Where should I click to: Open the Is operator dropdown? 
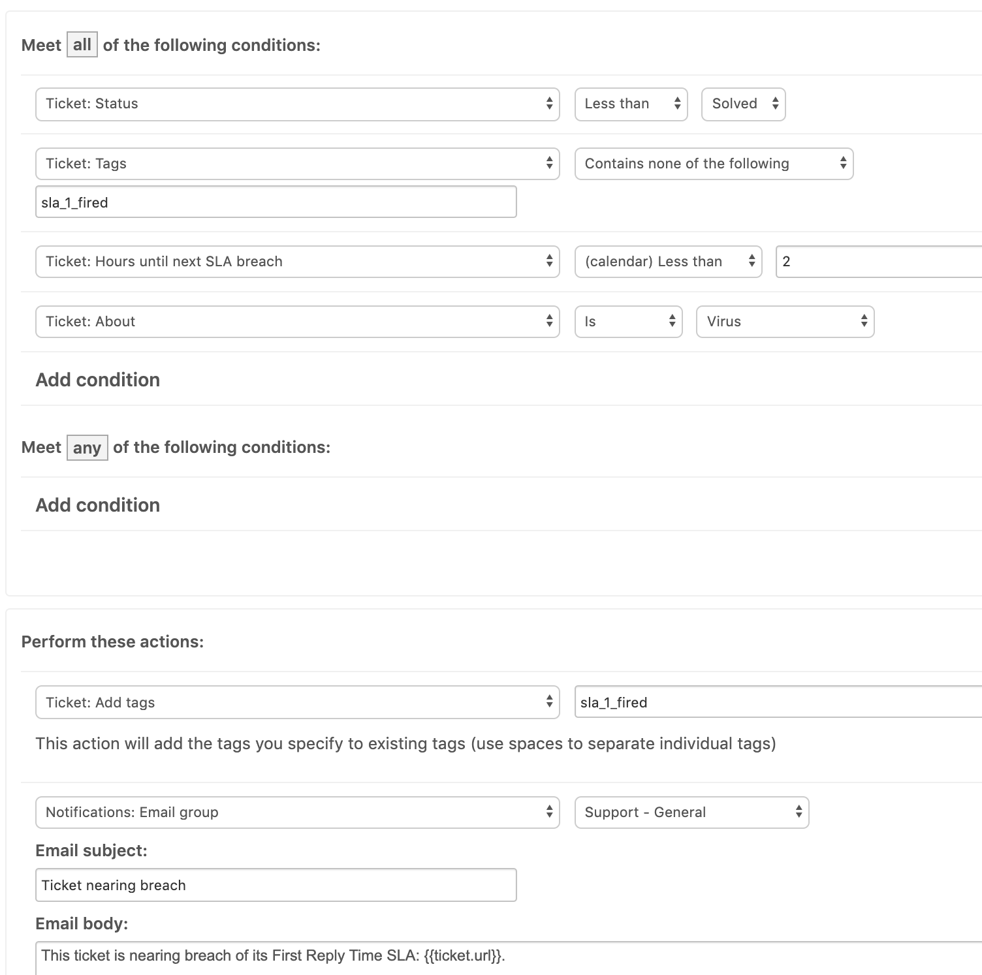pyautogui.click(x=628, y=322)
